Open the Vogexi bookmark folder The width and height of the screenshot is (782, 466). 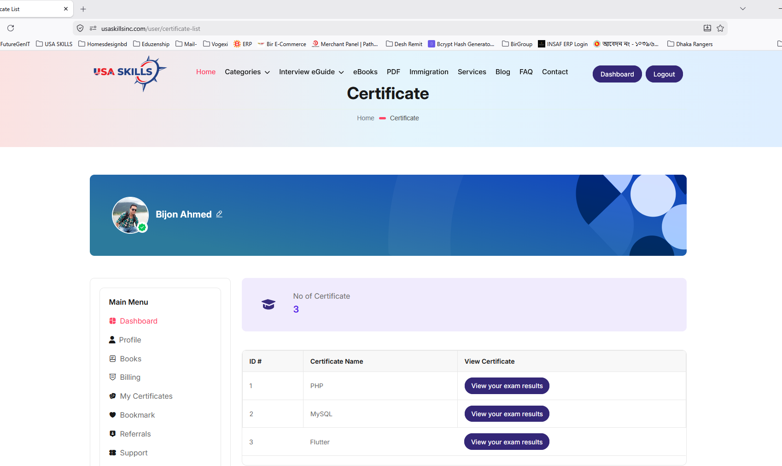click(216, 44)
